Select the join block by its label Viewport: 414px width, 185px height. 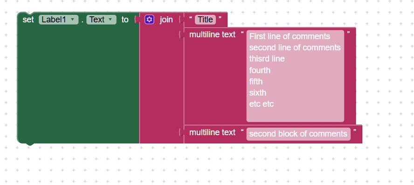pos(166,20)
